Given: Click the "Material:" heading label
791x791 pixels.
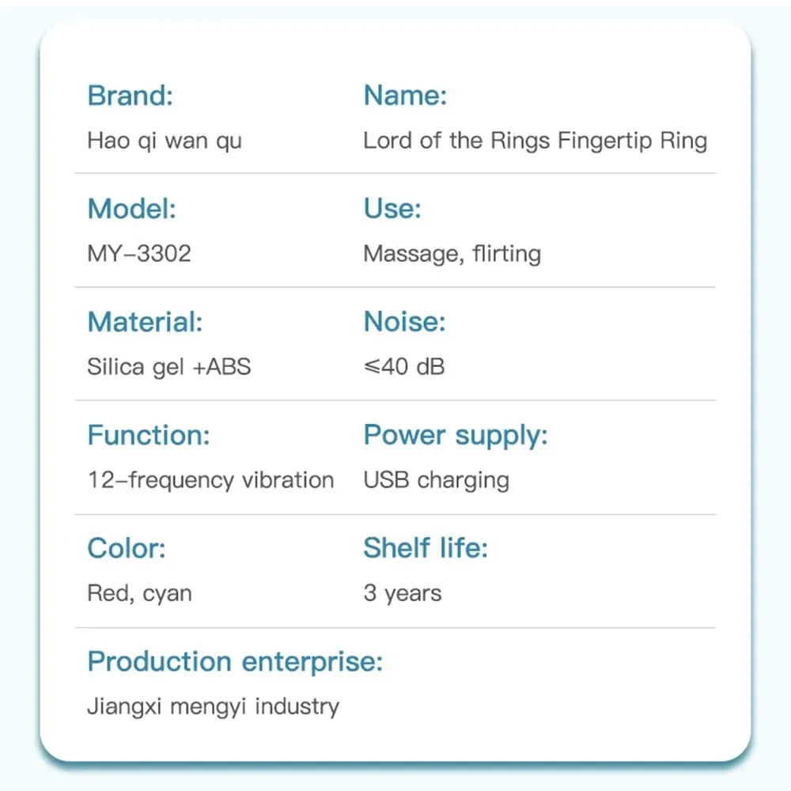Looking at the screenshot, I should click(145, 322).
